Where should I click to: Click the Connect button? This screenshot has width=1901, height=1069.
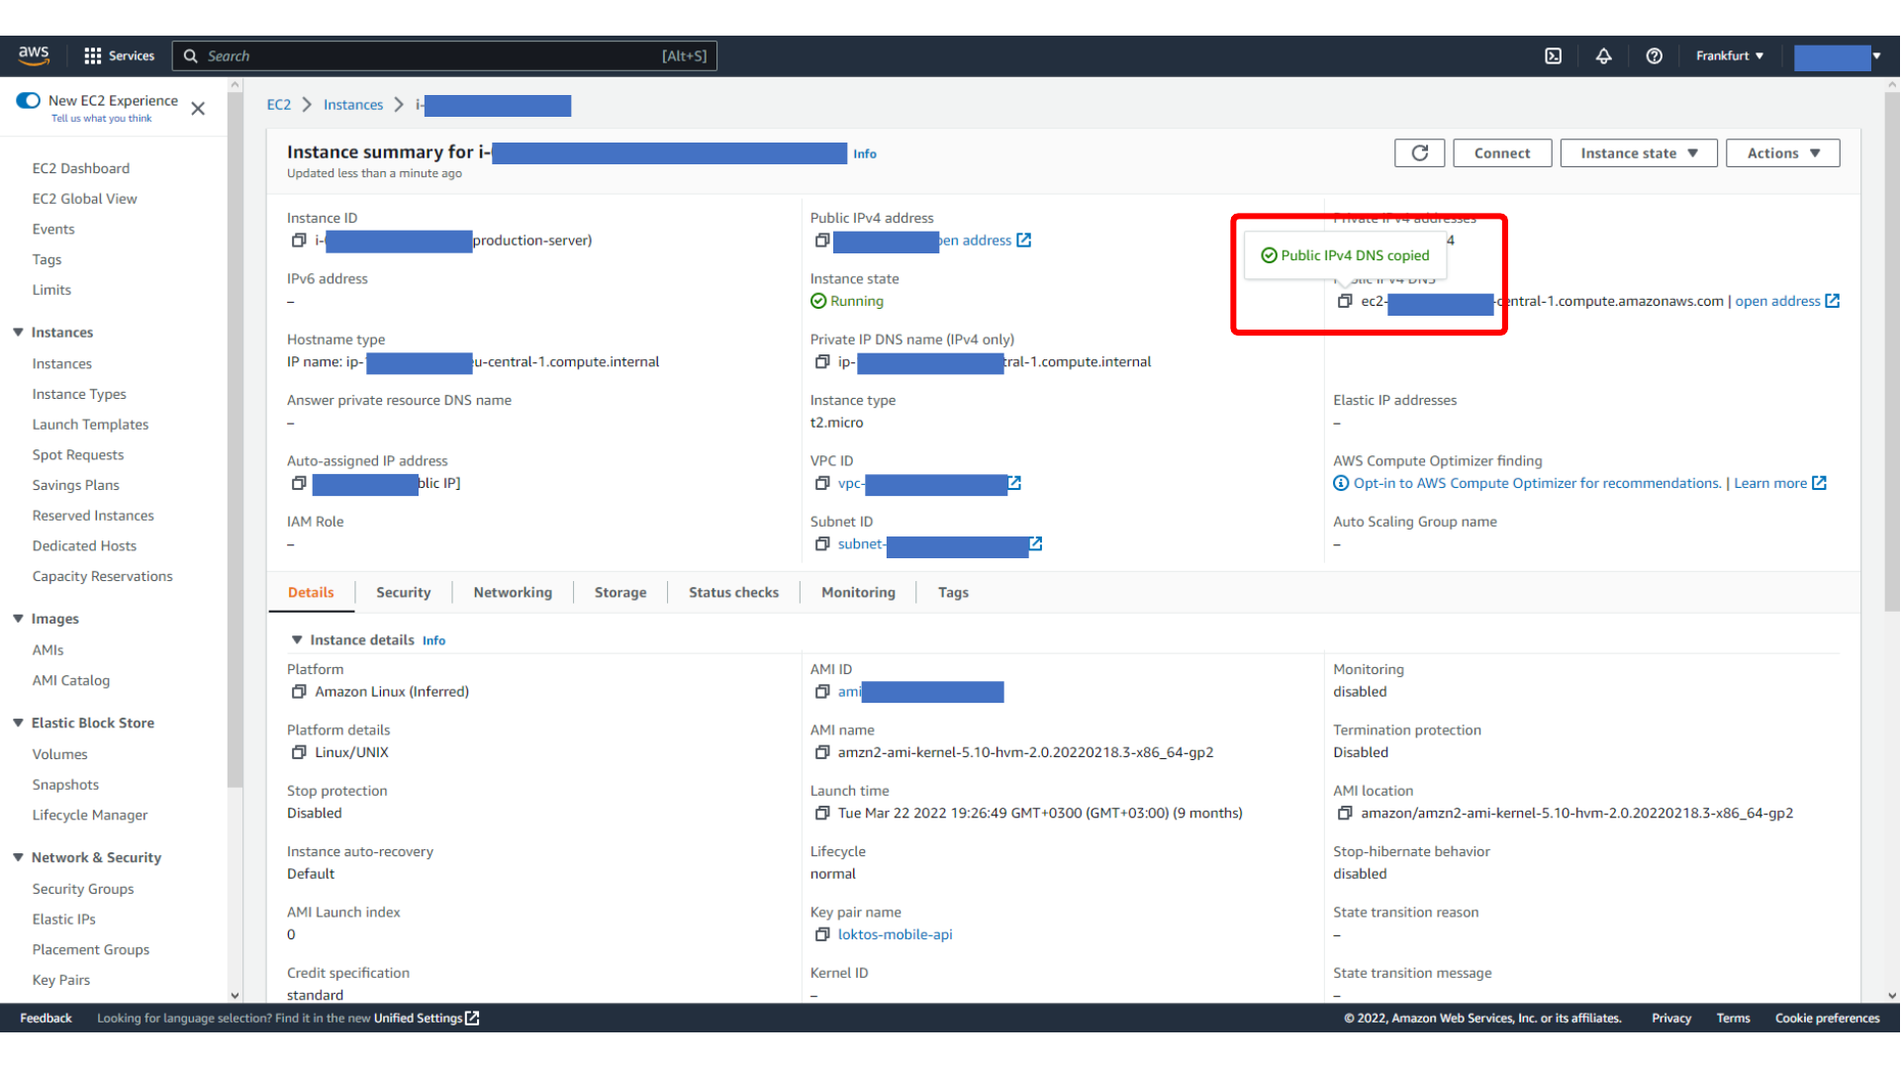click(x=1502, y=152)
